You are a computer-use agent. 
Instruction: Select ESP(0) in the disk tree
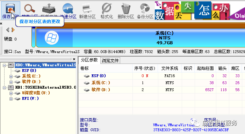pyautogui.click(x=29, y=70)
